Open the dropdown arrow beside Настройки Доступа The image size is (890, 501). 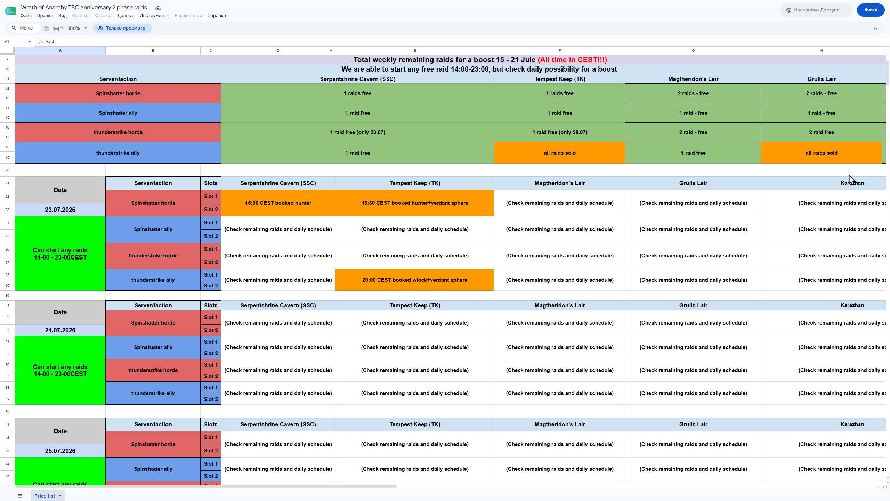(848, 10)
